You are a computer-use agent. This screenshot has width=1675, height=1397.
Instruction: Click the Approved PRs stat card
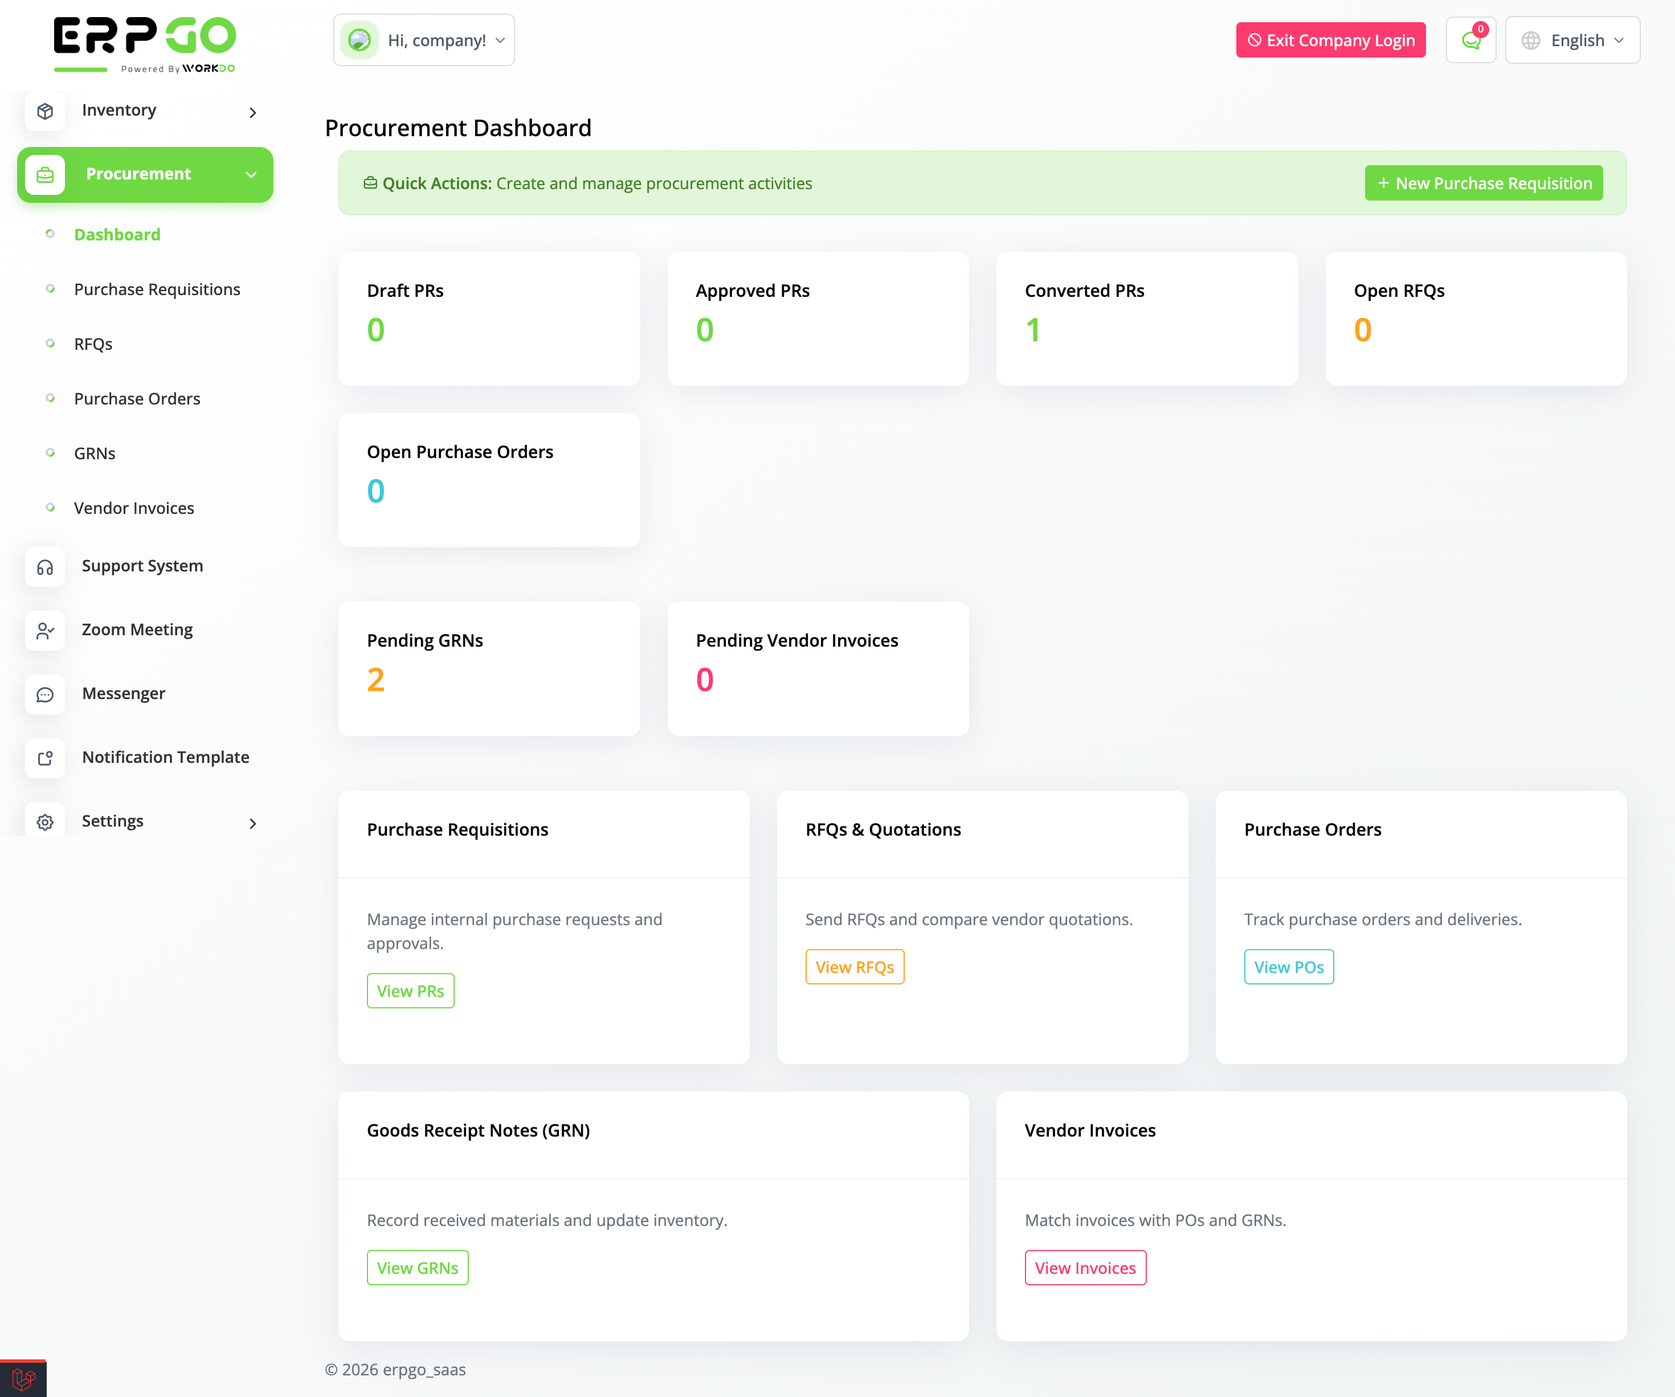pyautogui.click(x=818, y=319)
